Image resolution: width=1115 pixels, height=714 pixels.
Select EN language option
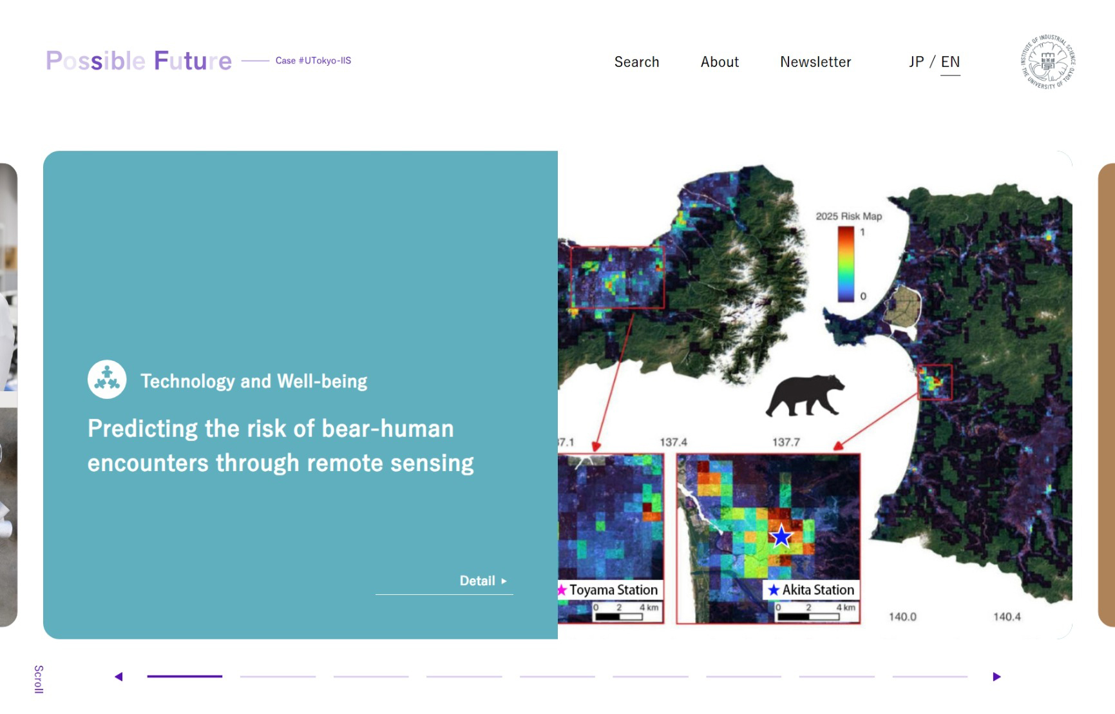pyautogui.click(x=950, y=62)
